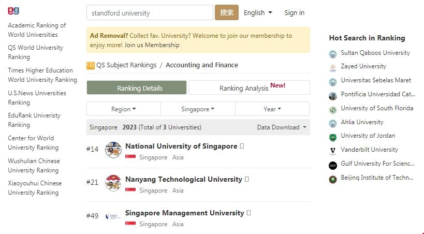Click the university search input field
424x234 pixels.
150,13
